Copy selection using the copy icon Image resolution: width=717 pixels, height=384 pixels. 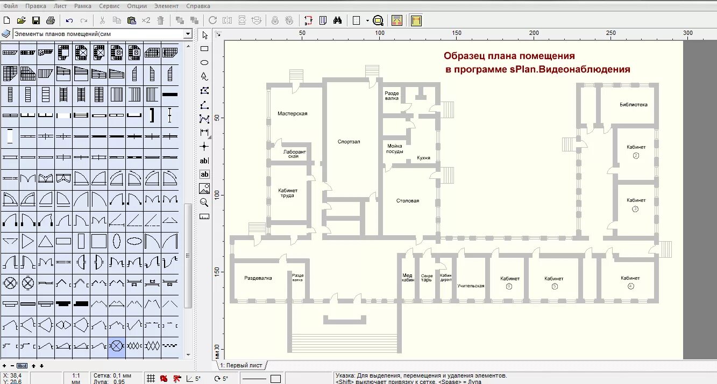117,20
